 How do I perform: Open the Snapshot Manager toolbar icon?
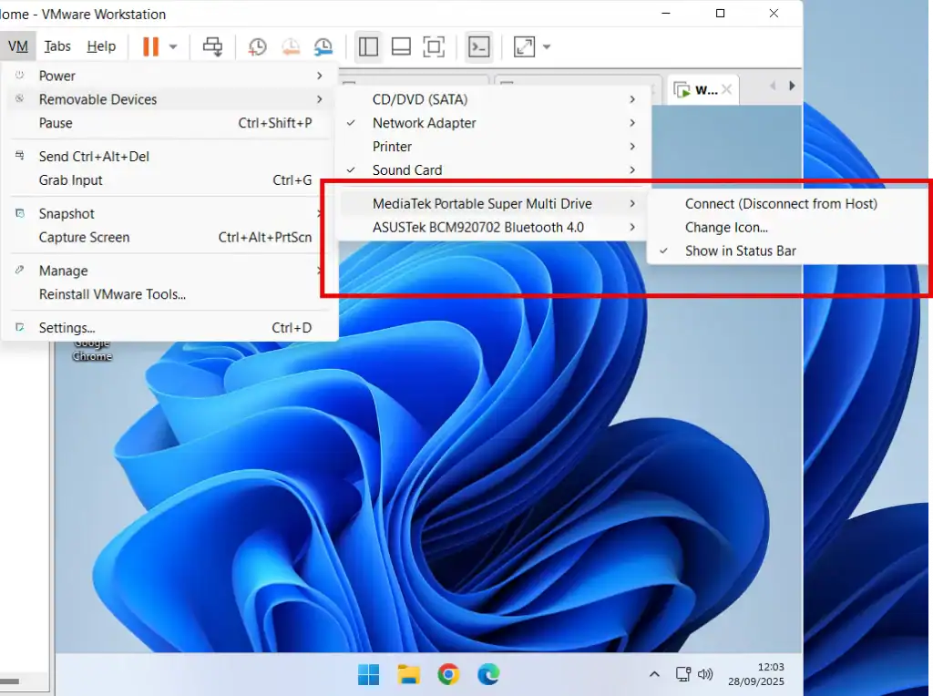[323, 46]
